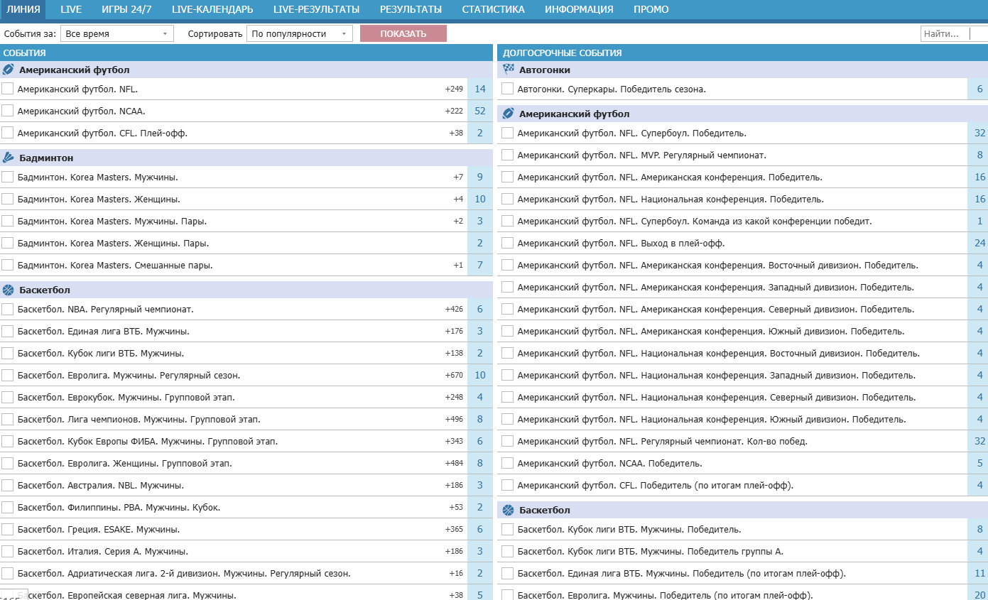Click the checkered flag Автогонки icon
Screen dimensions: 988x600
tap(509, 70)
